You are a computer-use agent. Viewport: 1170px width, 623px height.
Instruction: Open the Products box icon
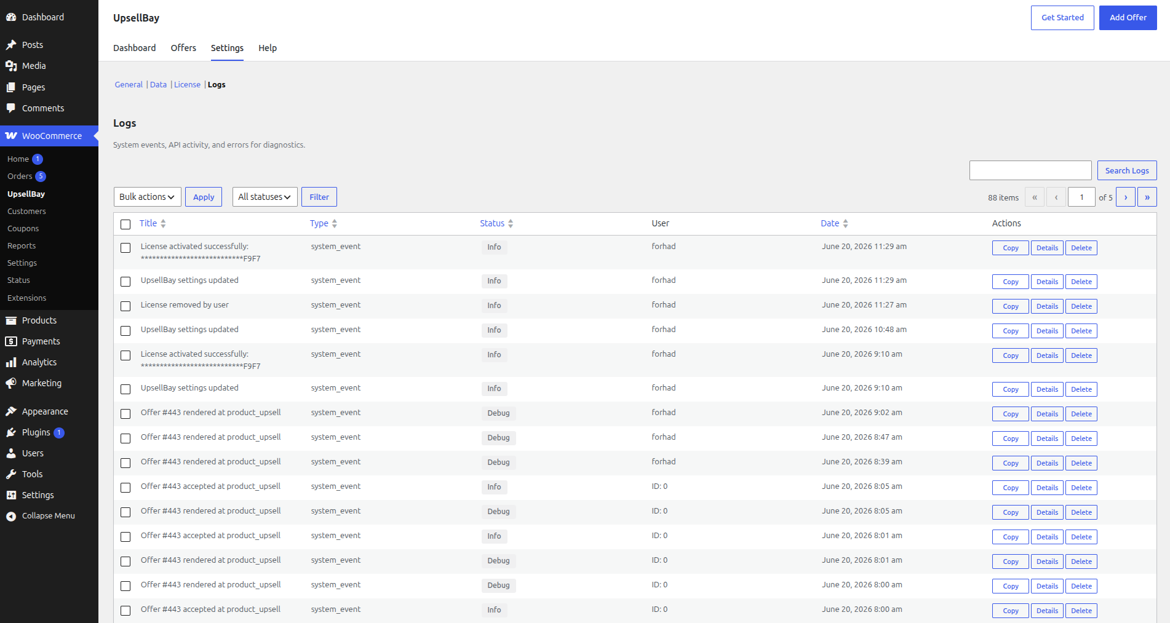pos(11,320)
